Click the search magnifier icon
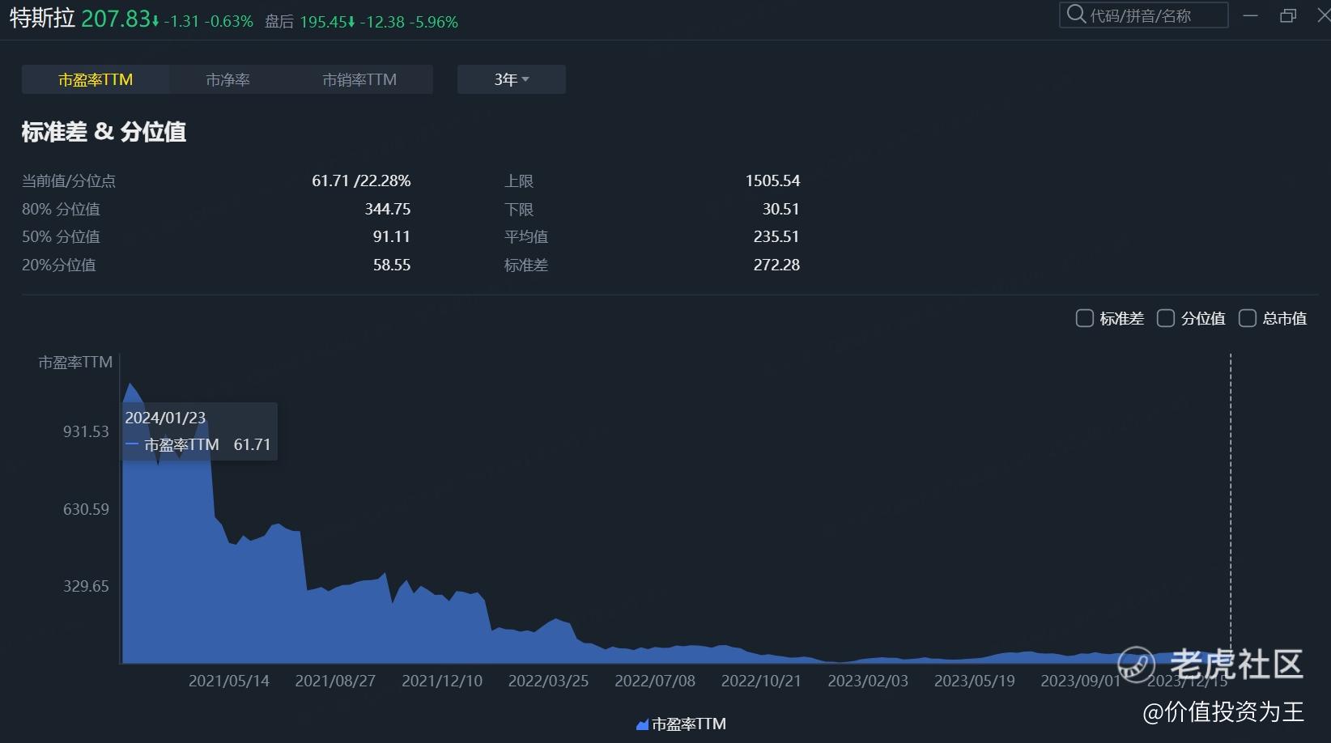The image size is (1331, 743). [1076, 15]
